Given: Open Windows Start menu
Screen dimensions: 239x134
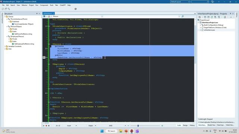Looking at the screenshot, I should pos(102,131).
